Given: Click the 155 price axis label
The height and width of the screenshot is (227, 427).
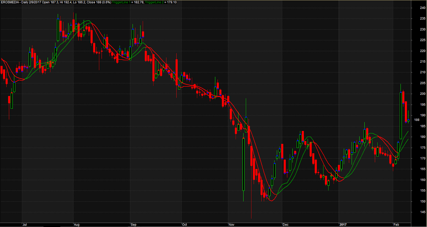Looking at the screenshot, I should point(423,191).
